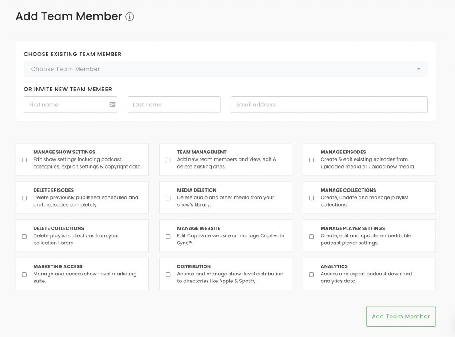Check the Team Management checkbox

[168, 160]
